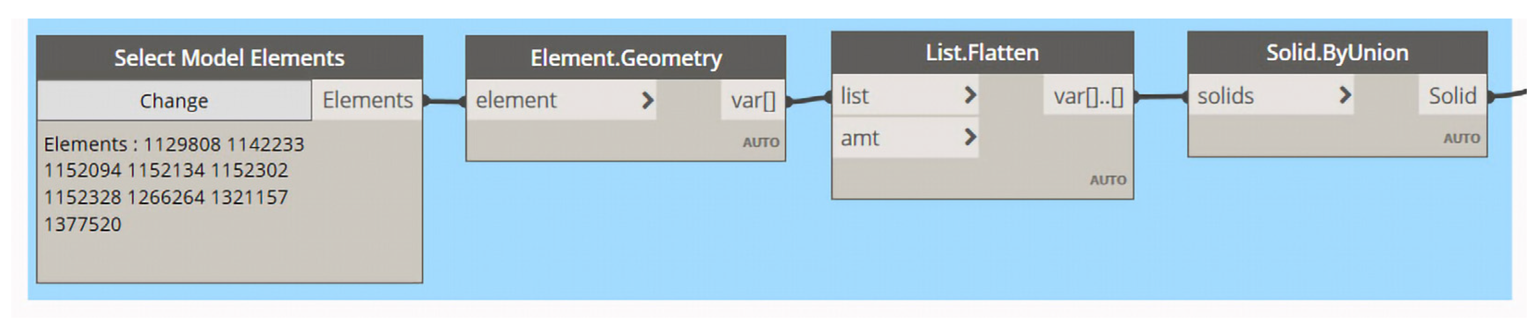
Task: Open AUTO lacing on Element.Geometry node
Action: pos(761,142)
